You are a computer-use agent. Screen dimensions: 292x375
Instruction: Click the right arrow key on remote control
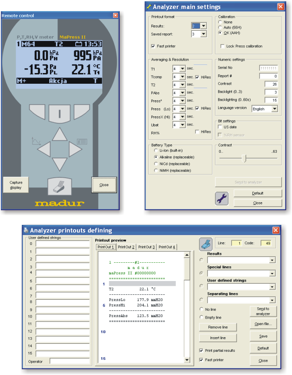(75, 149)
